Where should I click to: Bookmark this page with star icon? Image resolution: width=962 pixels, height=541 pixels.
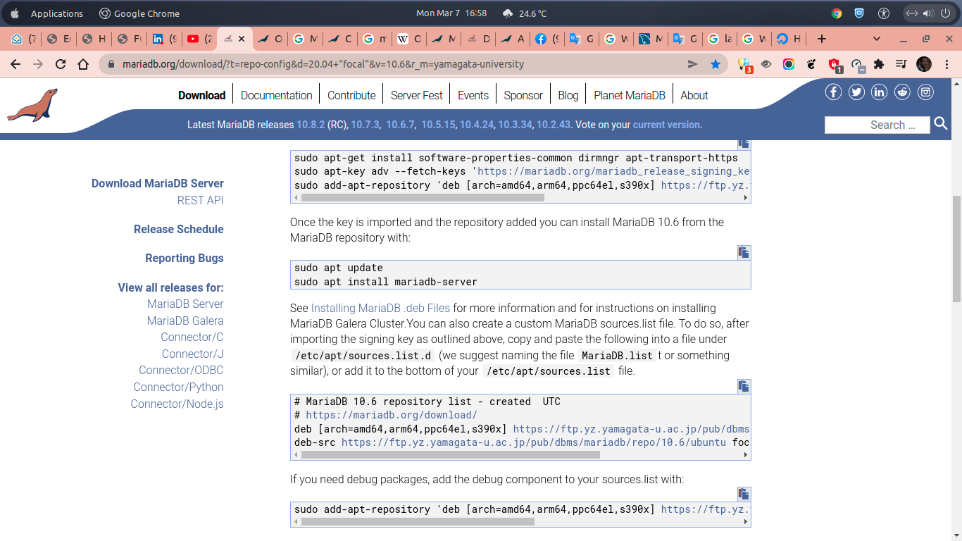tap(716, 64)
